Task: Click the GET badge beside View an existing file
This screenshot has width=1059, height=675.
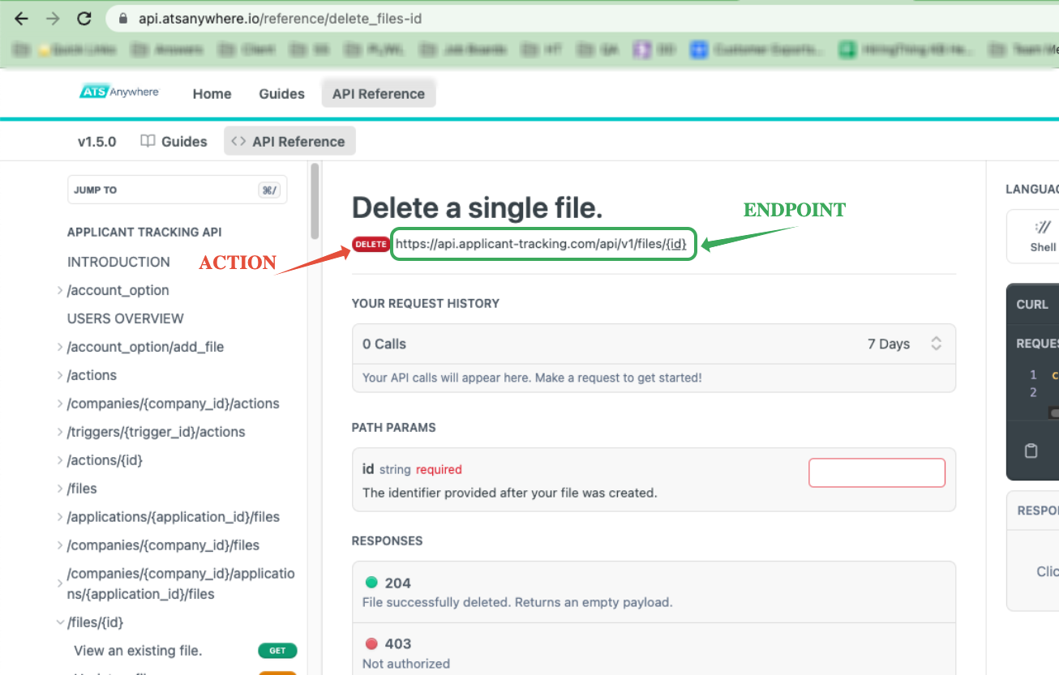Action: coord(277,651)
